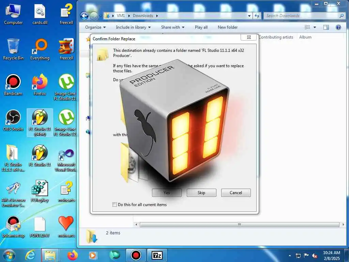Expand the address bar history dropdown

[x=249, y=16]
